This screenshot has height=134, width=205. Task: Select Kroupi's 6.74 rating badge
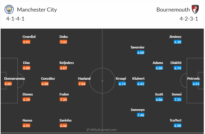[x=122, y=84]
